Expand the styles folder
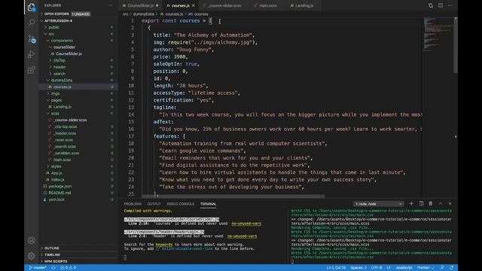 click(x=56, y=166)
